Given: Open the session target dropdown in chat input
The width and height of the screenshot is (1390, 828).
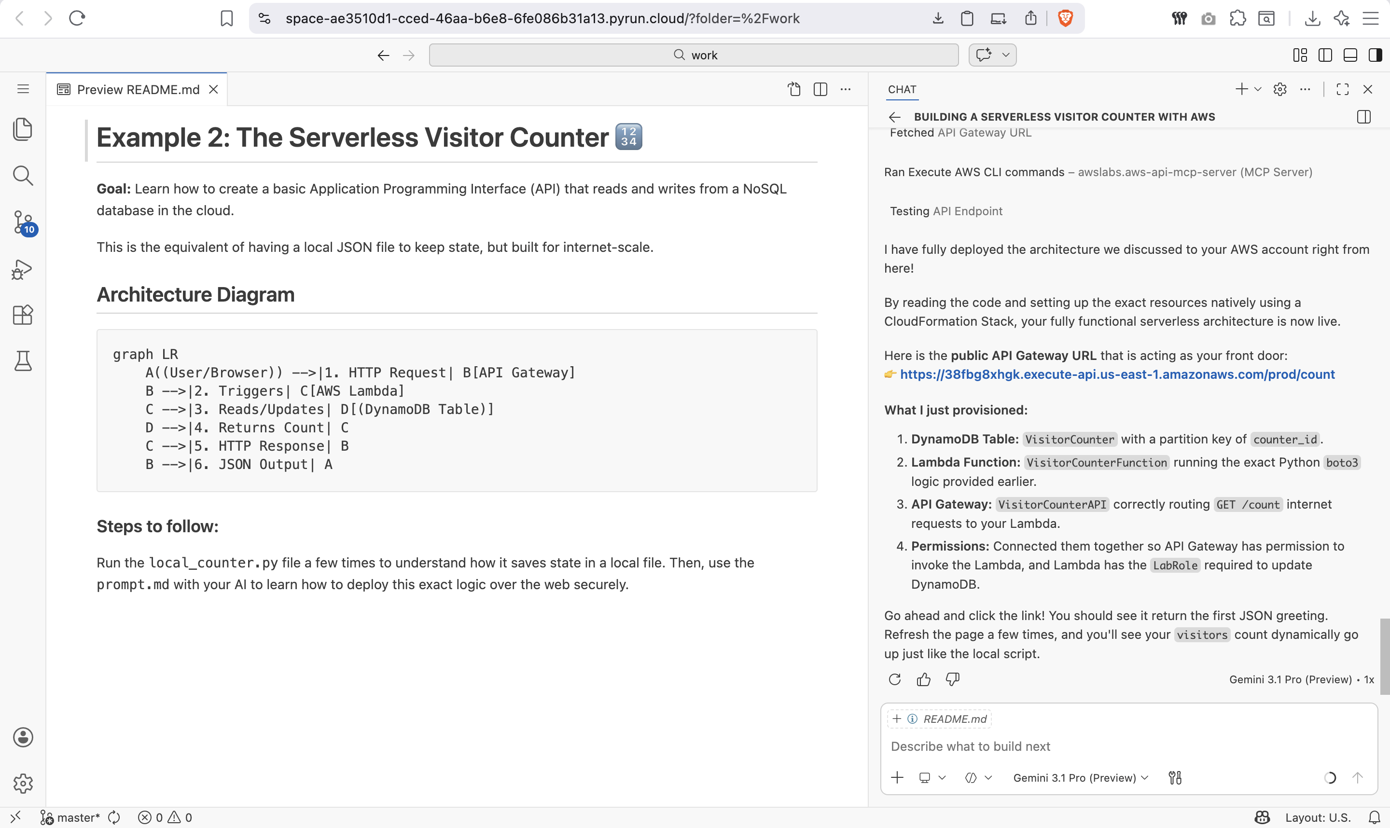Looking at the screenshot, I should tap(932, 778).
